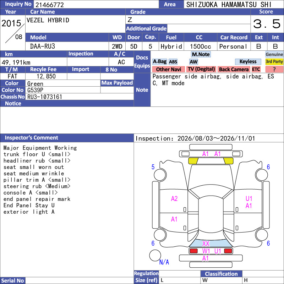Select the Back Camera badge
The image size is (284, 284).
pos(234,69)
